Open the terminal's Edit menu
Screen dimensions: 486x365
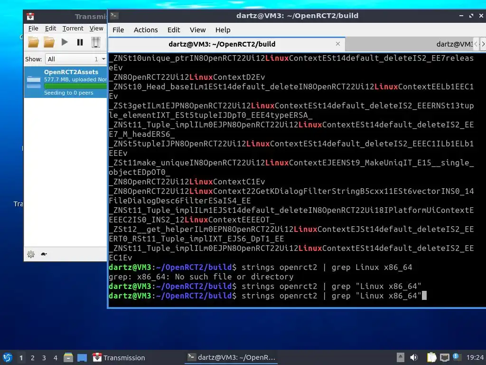[x=174, y=30]
